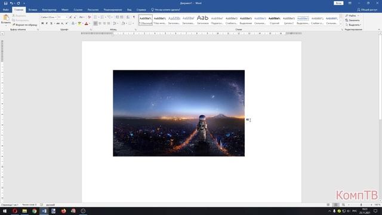Apply the Строгий style
382x215 pixels.
[275, 20]
